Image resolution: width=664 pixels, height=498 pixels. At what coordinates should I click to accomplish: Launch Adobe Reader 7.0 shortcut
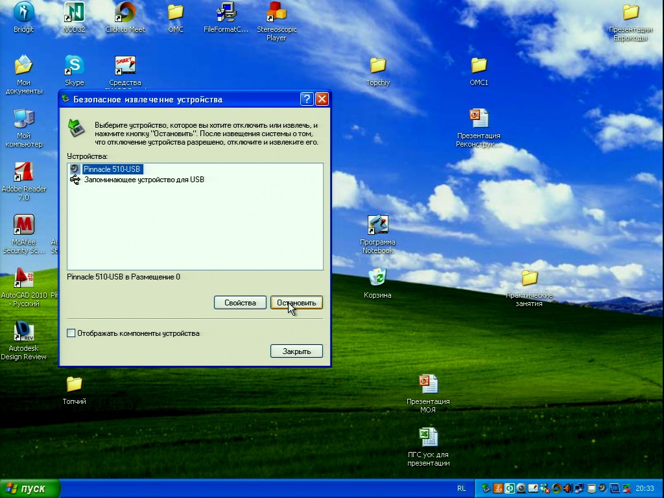click(24, 182)
